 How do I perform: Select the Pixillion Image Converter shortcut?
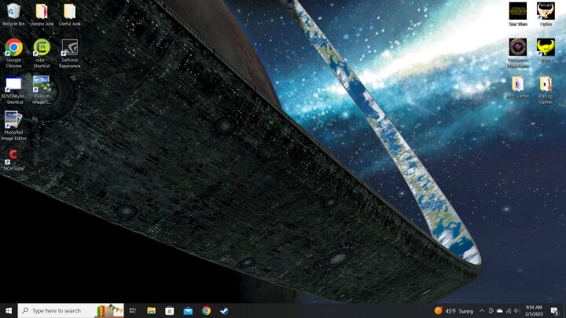pos(42,90)
